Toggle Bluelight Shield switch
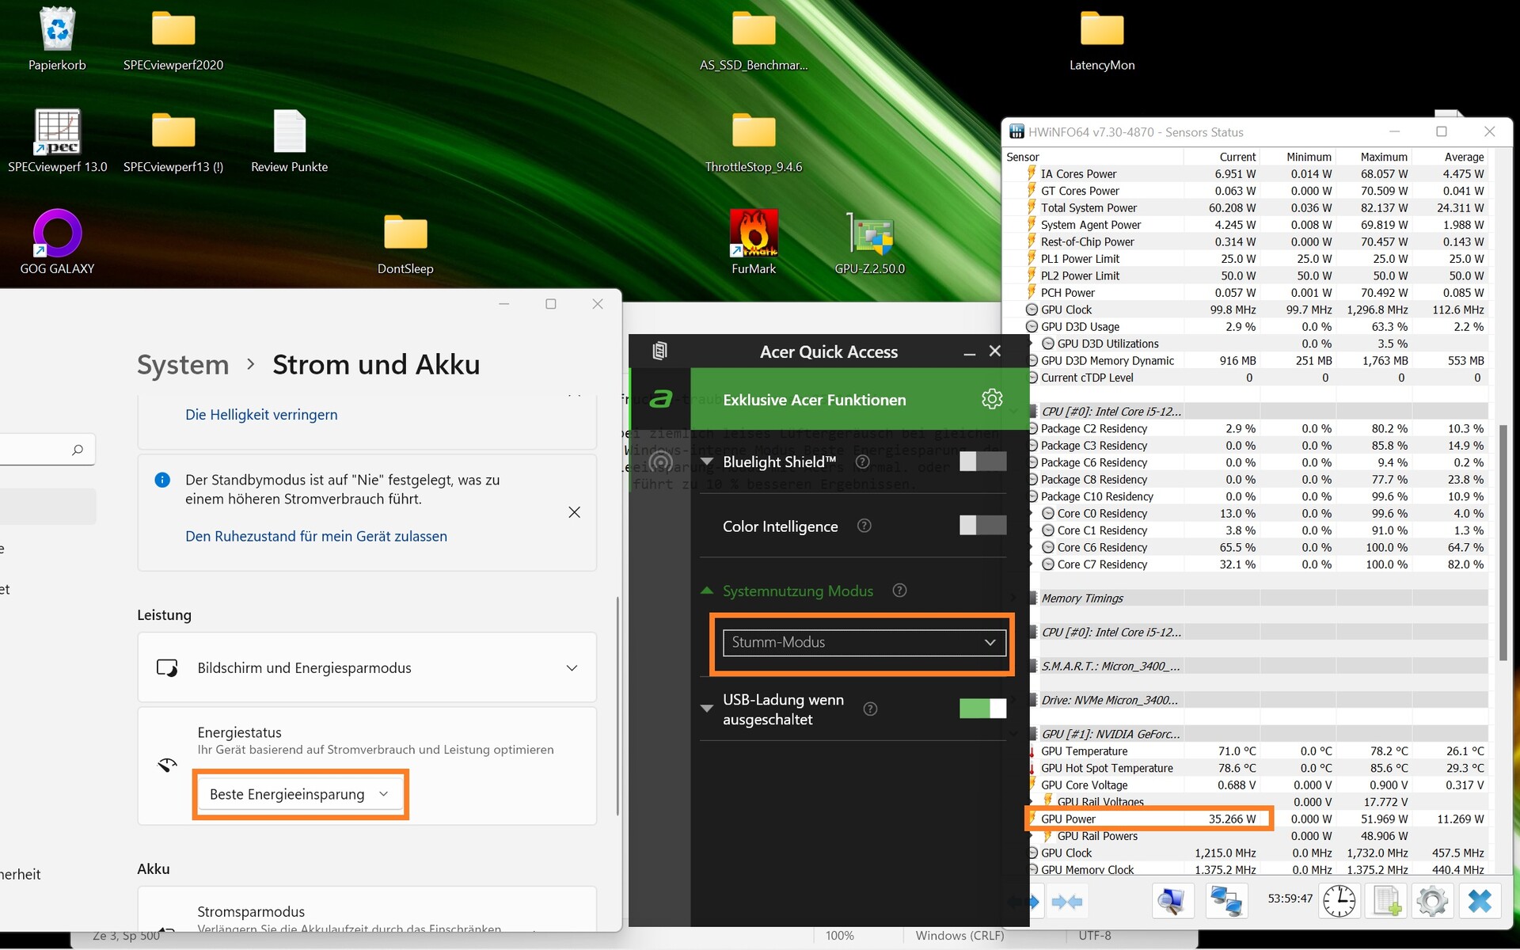 click(982, 462)
